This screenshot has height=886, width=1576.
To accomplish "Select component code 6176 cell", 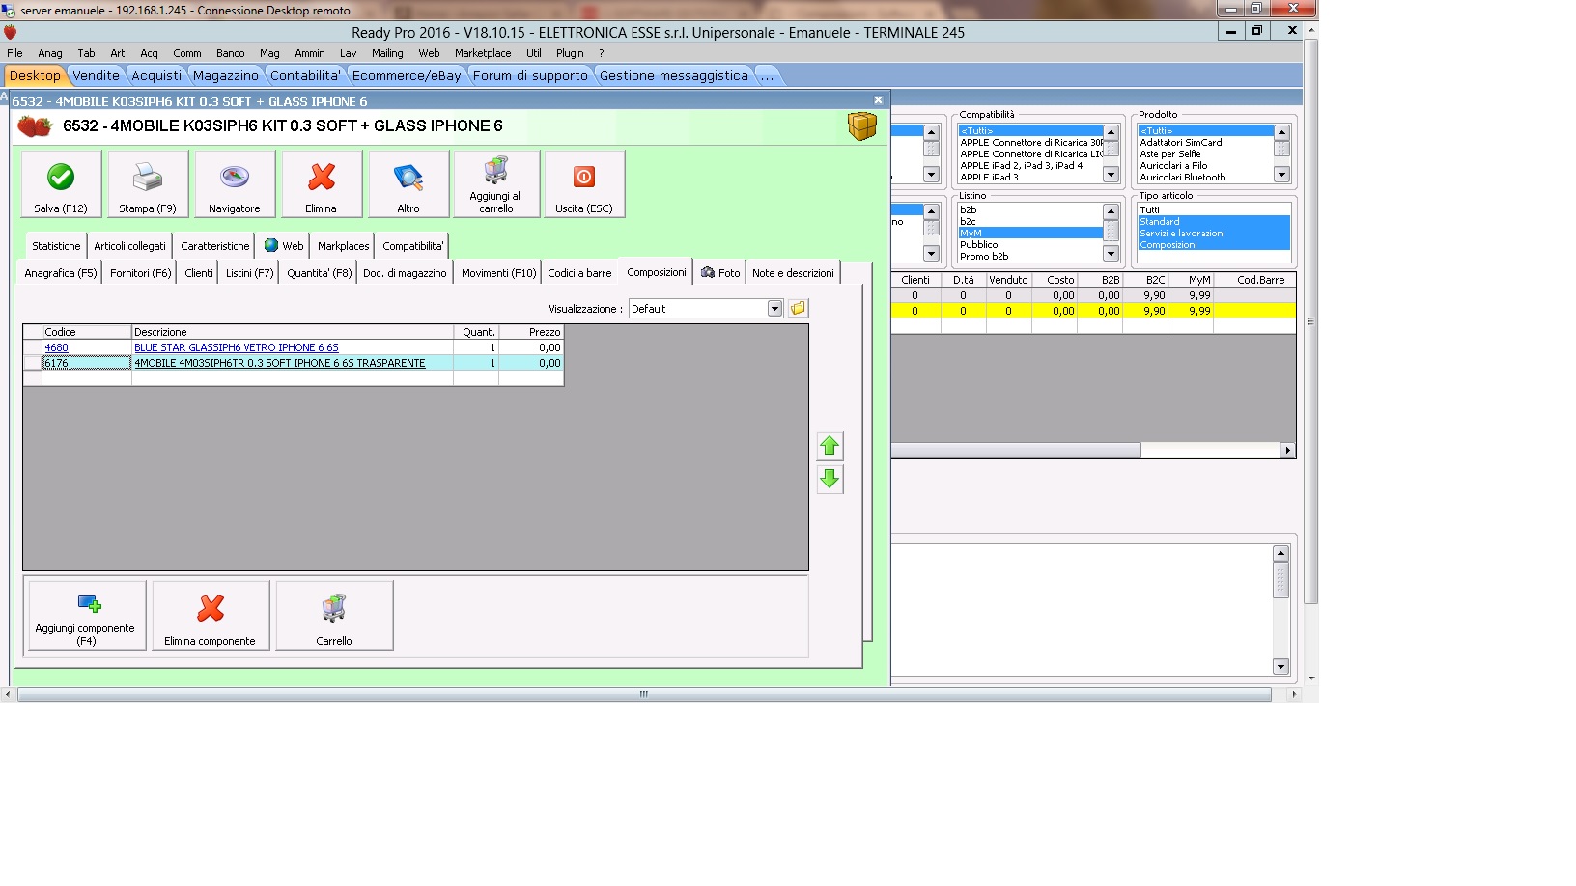I will 87,363.
